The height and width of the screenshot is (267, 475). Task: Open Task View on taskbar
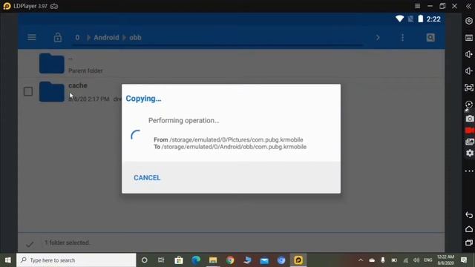tap(161, 260)
